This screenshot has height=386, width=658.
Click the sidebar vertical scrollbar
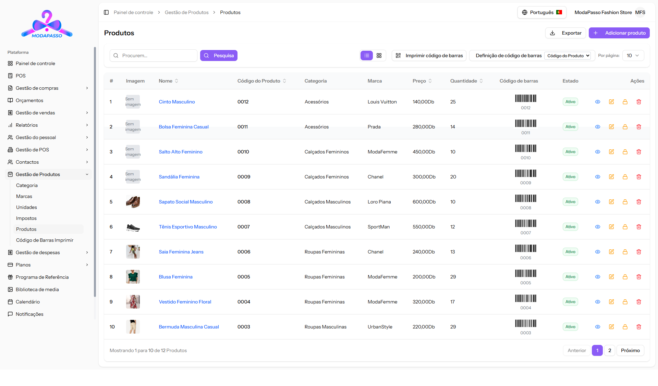click(95, 171)
